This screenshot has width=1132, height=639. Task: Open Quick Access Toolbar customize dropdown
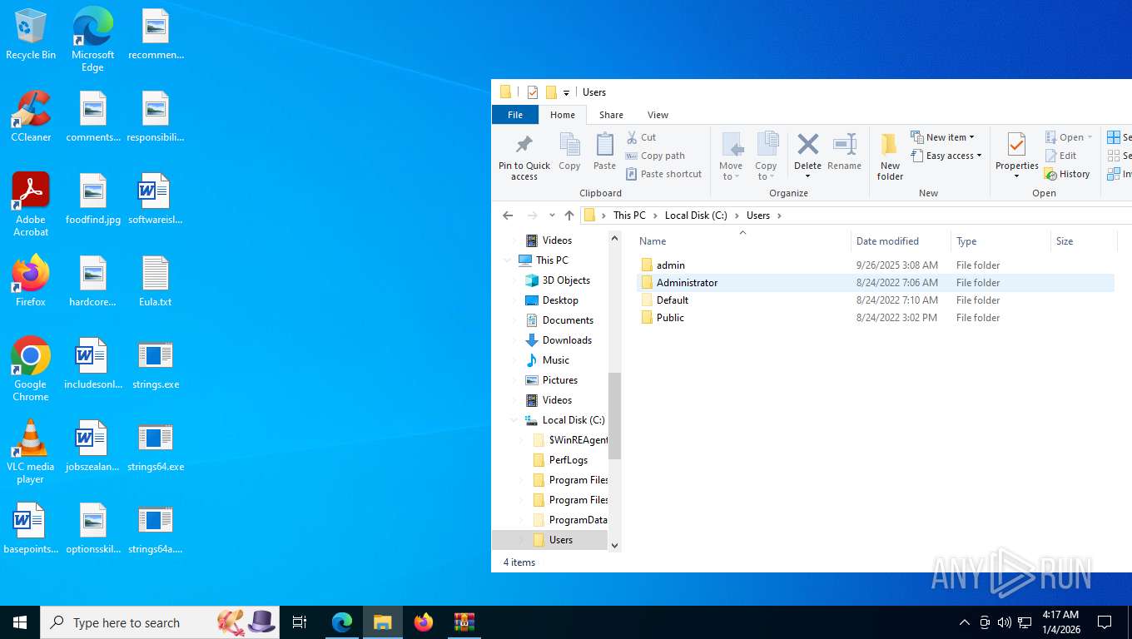566,92
